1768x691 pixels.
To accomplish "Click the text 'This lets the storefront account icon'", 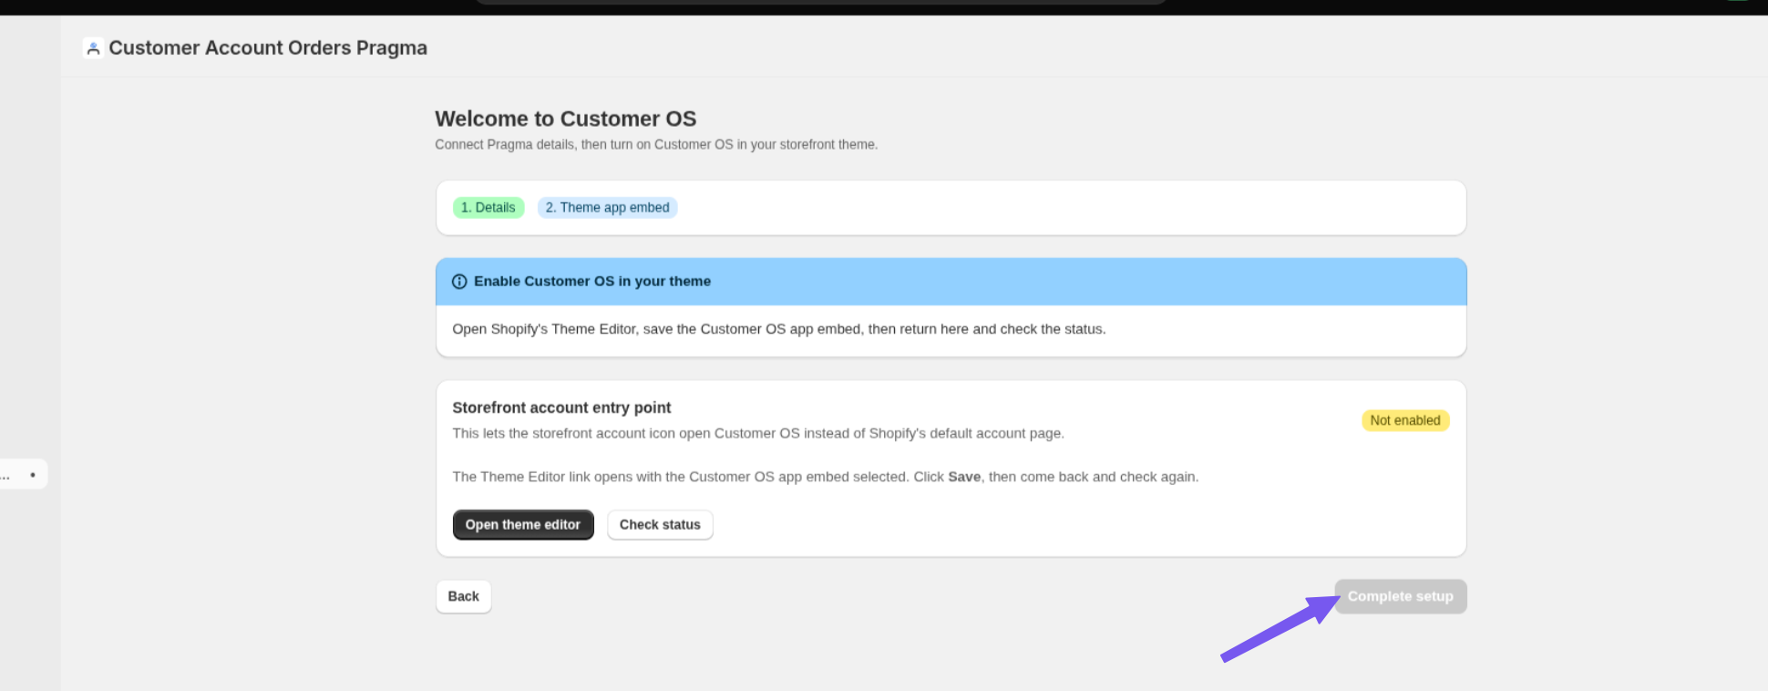I will click(x=758, y=434).
